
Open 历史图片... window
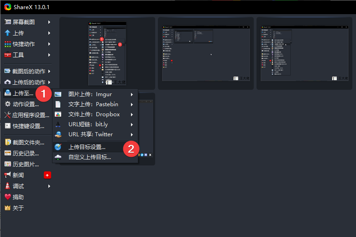(x=27, y=164)
